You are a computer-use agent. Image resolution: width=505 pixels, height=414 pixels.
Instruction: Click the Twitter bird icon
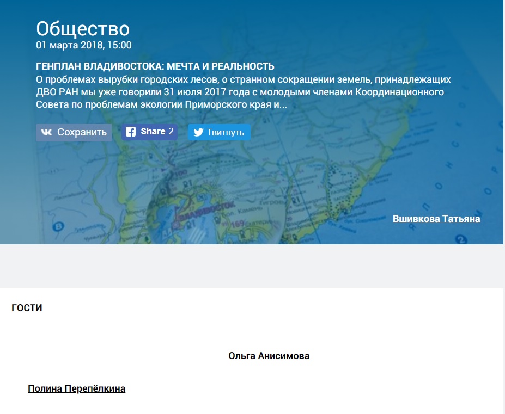[198, 132]
